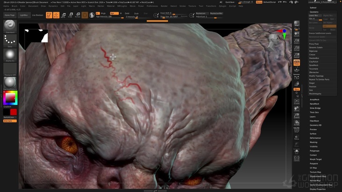342x192 pixels.
Task: Open the Dots stroke type selector
Action: pyautogui.click(x=10, y=40)
